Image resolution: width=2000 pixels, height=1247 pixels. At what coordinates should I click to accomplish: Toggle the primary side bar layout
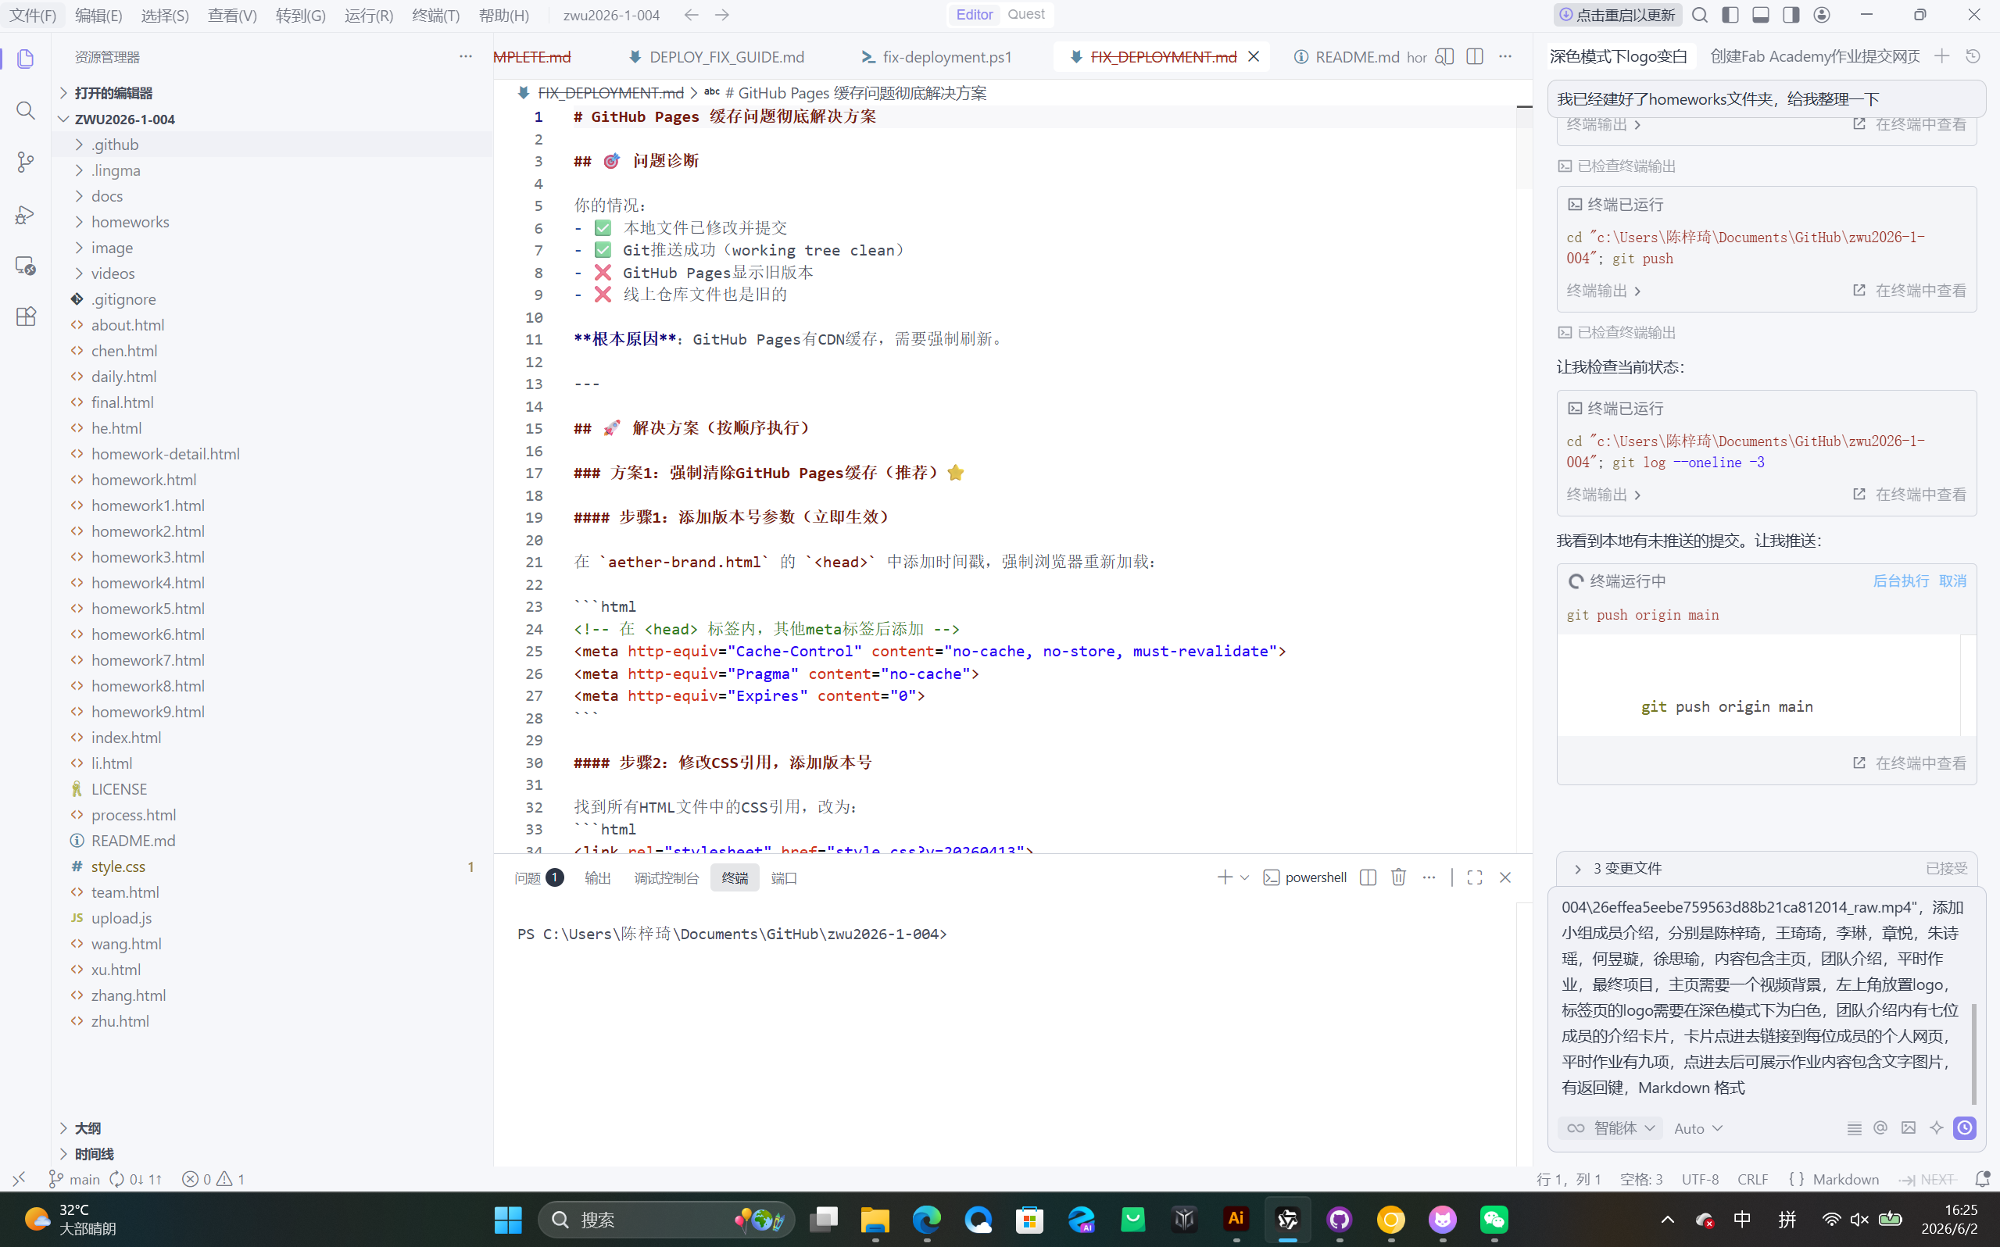(x=1730, y=15)
